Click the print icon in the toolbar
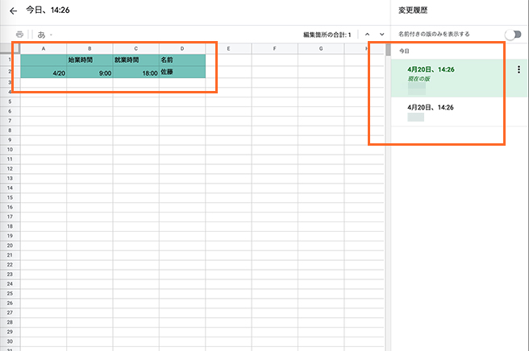This screenshot has height=351, width=529. (19, 35)
